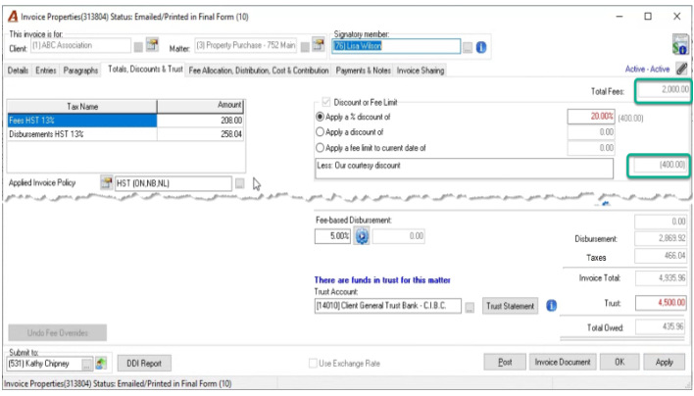Open the client details icon beside ABC Association
The image size is (694, 396).
point(152,45)
